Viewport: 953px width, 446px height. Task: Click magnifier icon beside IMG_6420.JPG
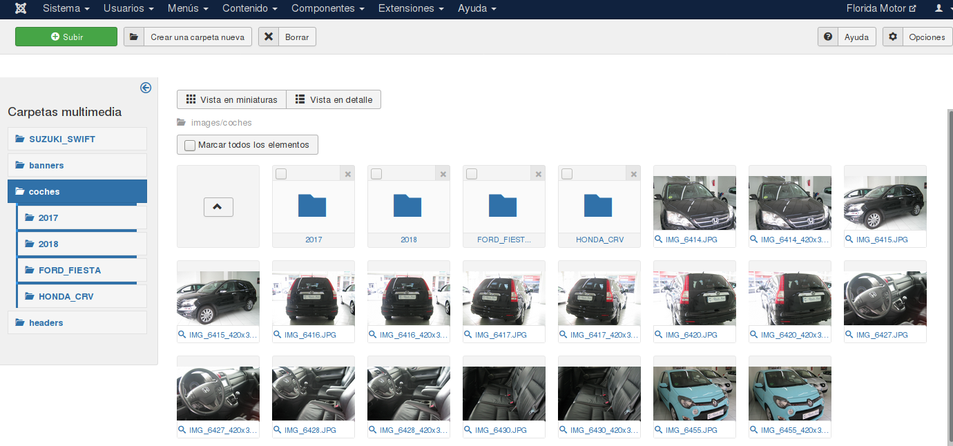click(x=658, y=335)
